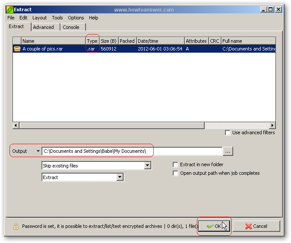This screenshot has height=243, width=291.
Task: Open the File menu
Action: [11, 18]
